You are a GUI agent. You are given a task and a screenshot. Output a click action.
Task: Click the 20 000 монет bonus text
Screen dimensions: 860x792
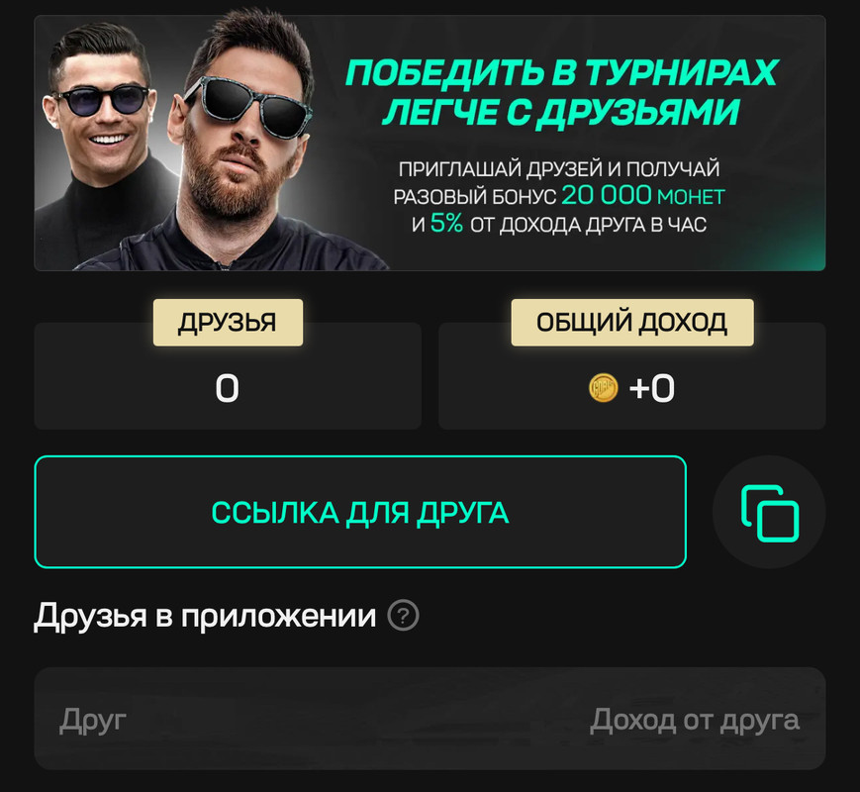coord(643,195)
